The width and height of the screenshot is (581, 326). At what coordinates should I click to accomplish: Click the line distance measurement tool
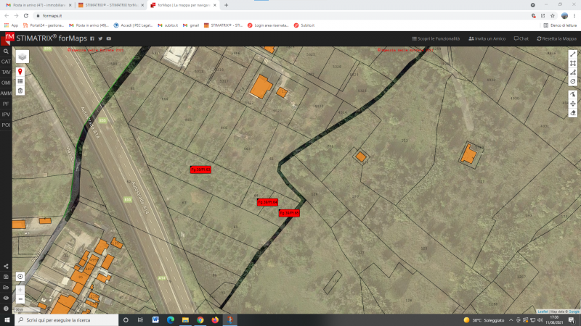[x=573, y=54]
